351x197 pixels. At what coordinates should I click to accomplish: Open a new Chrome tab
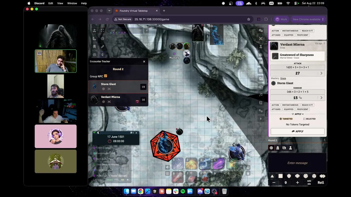click(x=164, y=11)
